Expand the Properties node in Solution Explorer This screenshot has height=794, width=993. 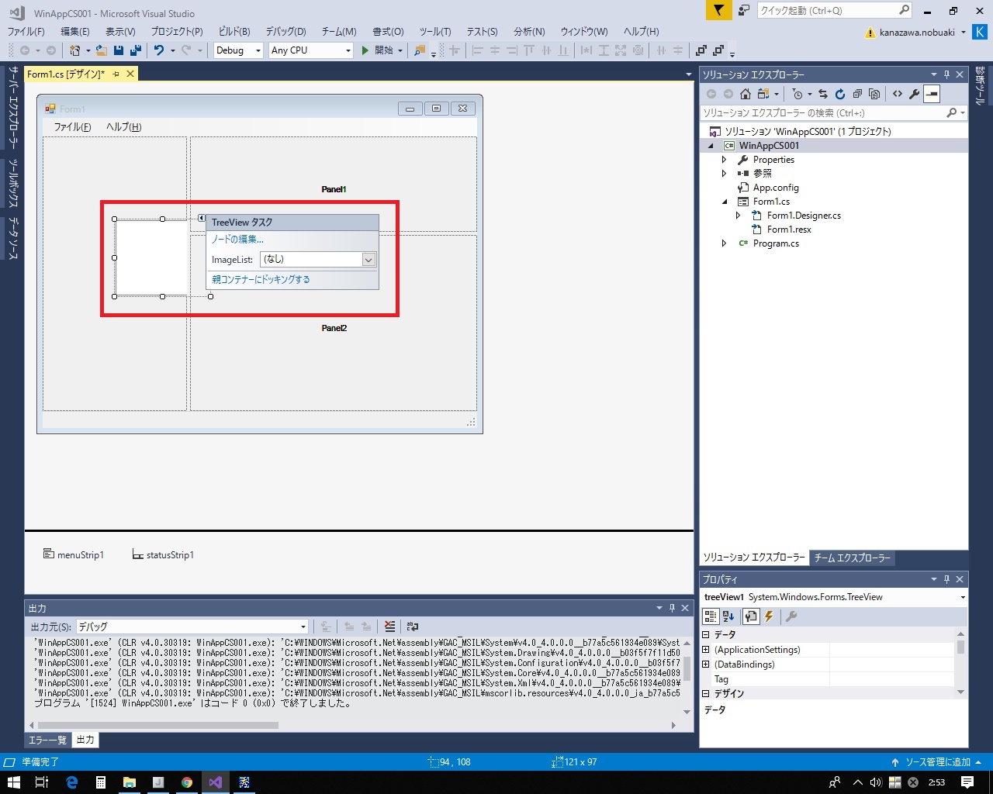[725, 160]
